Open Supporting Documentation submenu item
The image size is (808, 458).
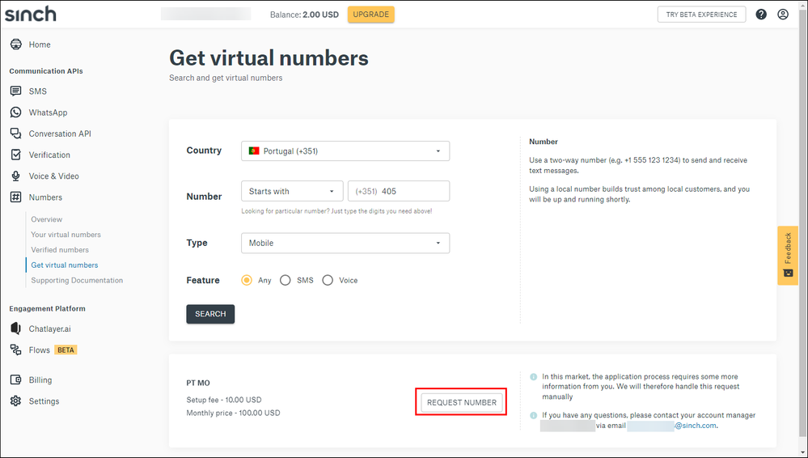coord(77,281)
